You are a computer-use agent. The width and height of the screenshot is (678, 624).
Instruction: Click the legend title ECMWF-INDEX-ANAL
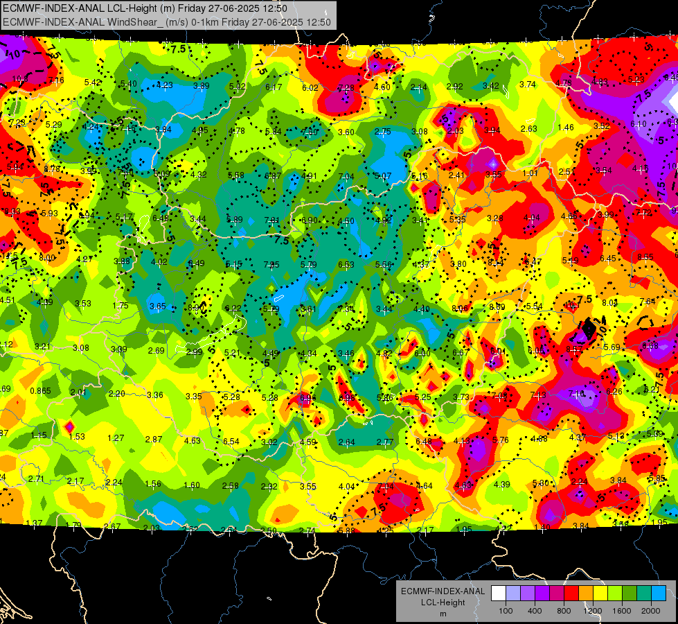(x=443, y=591)
